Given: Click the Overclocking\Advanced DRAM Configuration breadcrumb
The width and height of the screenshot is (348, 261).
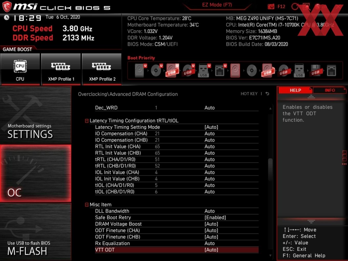Looking at the screenshot, I should (x=128, y=94).
